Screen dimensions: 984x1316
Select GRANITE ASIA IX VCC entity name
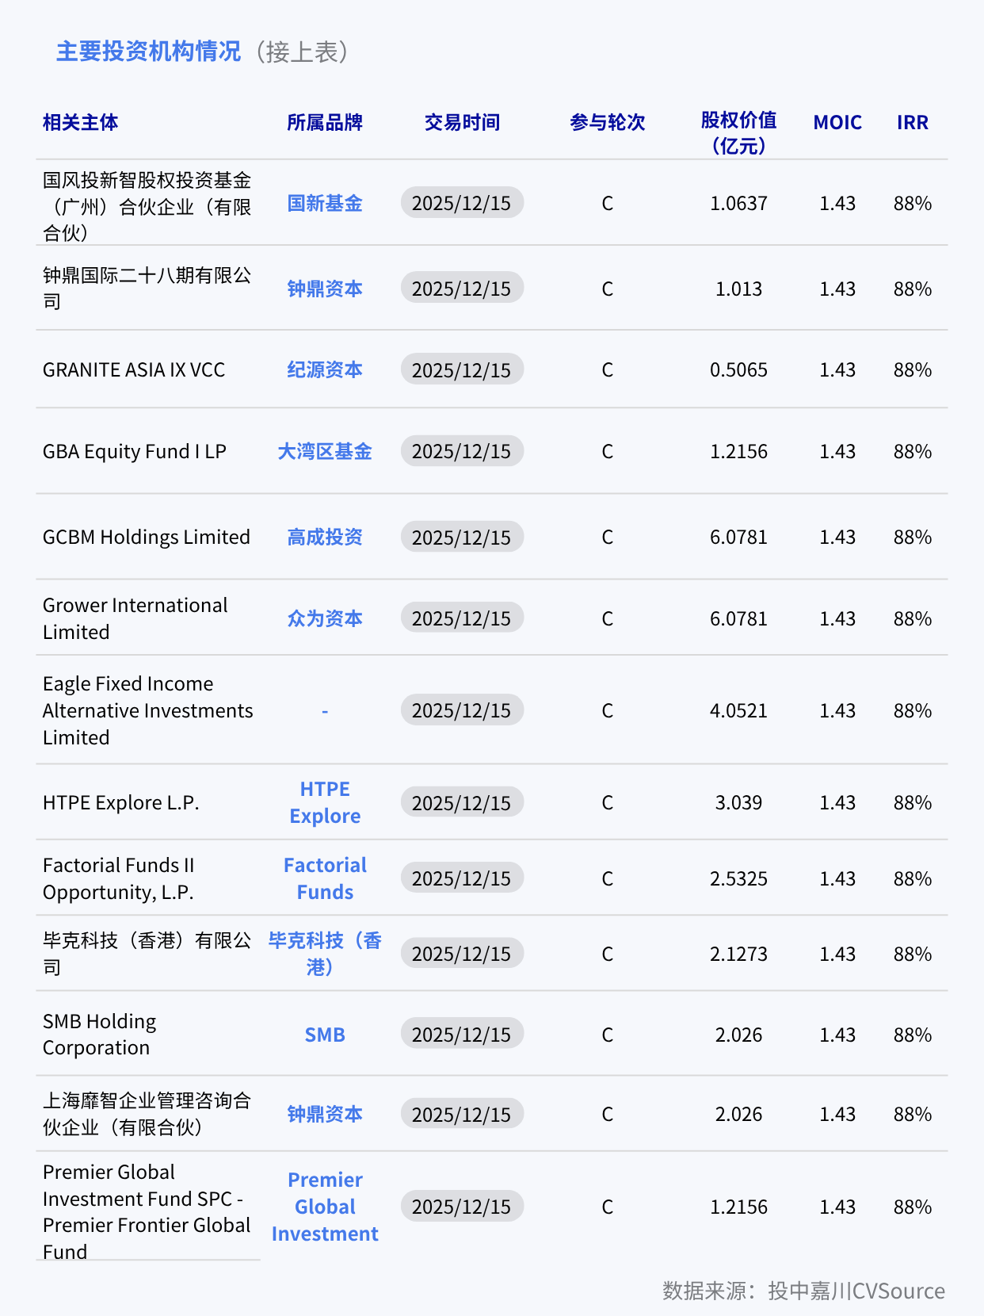click(134, 370)
